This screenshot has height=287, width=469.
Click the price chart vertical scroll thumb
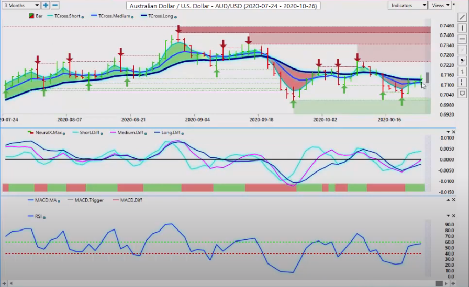tap(428, 78)
